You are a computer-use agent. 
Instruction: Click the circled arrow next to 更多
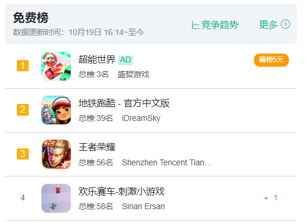tap(285, 25)
